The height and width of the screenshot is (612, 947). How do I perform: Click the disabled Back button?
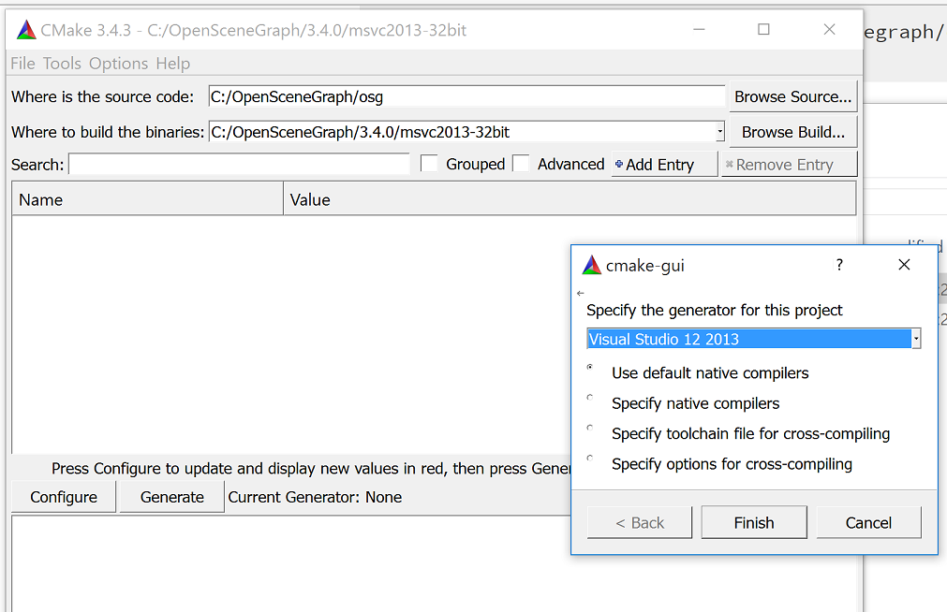pyautogui.click(x=640, y=523)
